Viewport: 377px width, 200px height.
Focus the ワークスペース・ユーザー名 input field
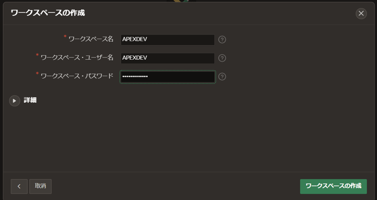tap(167, 58)
